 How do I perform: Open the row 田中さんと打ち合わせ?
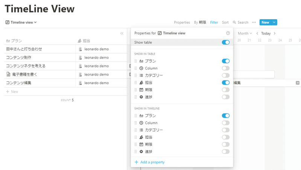[24, 49]
